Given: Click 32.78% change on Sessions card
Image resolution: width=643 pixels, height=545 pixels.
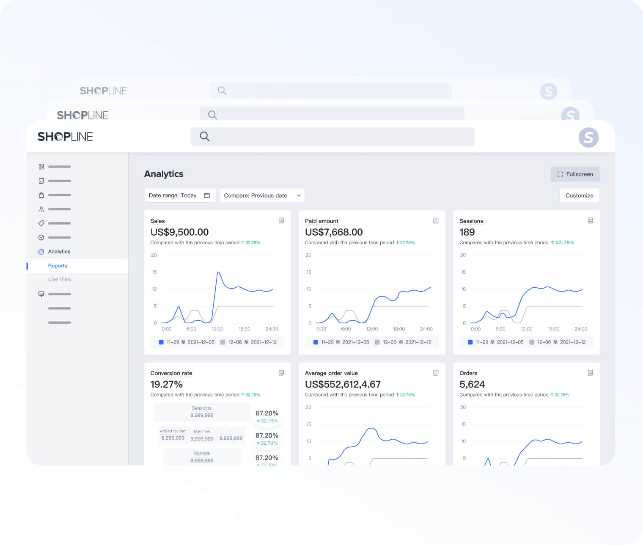Looking at the screenshot, I should (x=562, y=242).
